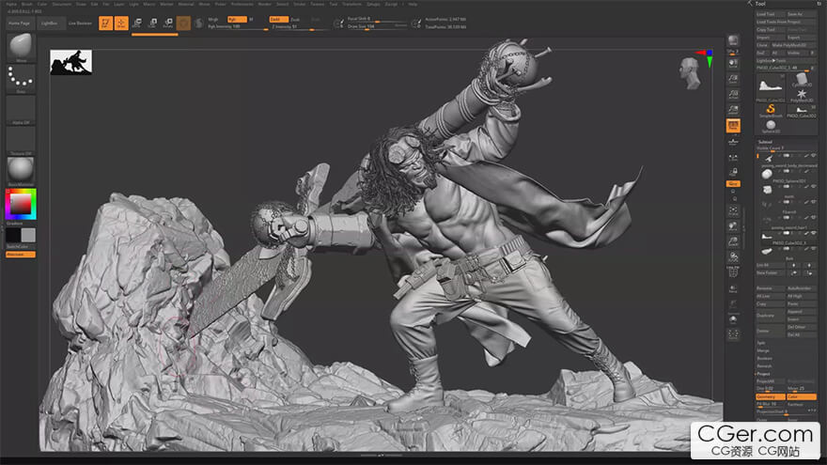Click the Sculptris Pro mode icon
This screenshot has height=465, width=827.
point(199,23)
